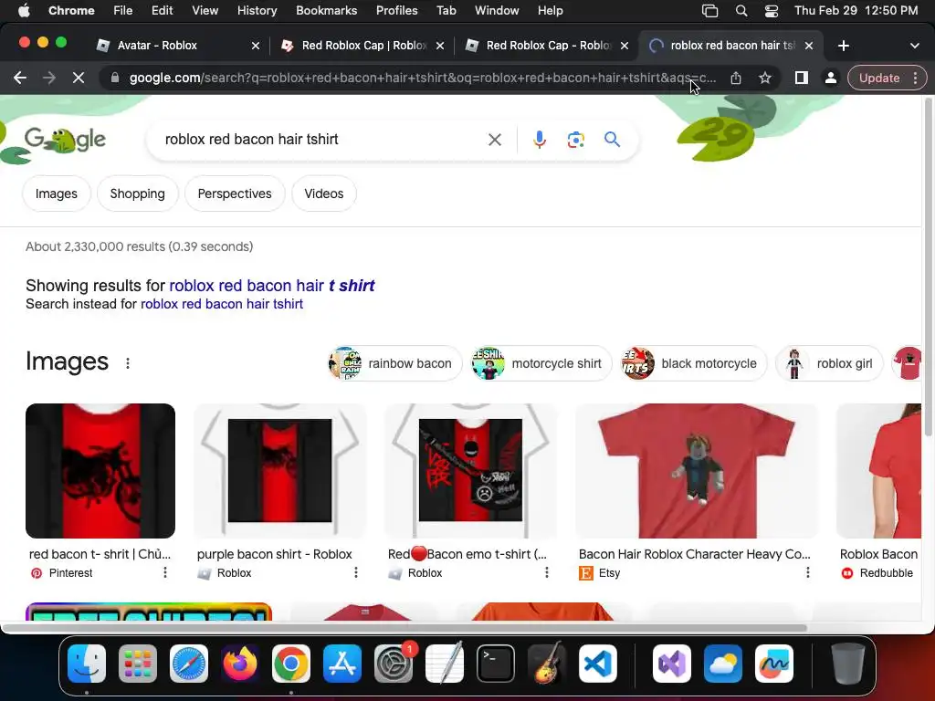This screenshot has width=935, height=701.
Task: Open App Store from the dock
Action: click(x=342, y=664)
